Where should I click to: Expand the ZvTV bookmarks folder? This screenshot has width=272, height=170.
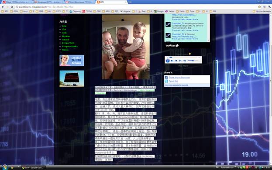(x=57, y=11)
